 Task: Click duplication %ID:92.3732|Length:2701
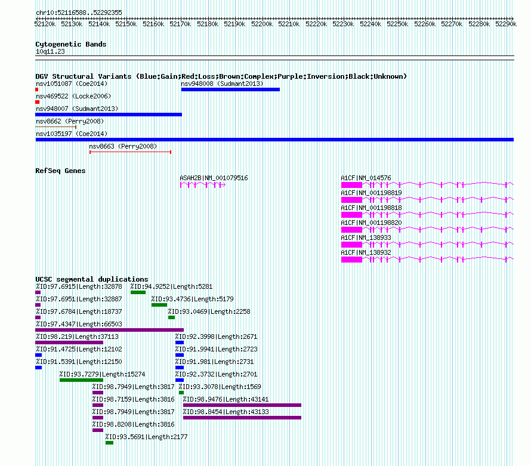click(x=216, y=374)
